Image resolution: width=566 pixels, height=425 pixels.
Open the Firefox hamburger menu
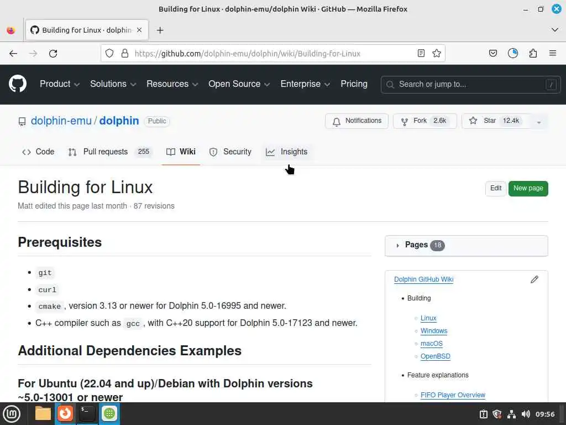[553, 54]
